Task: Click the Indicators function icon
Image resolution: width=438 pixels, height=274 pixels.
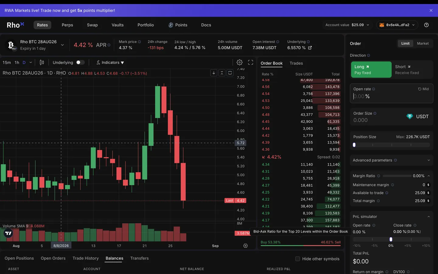Action: (x=98, y=62)
